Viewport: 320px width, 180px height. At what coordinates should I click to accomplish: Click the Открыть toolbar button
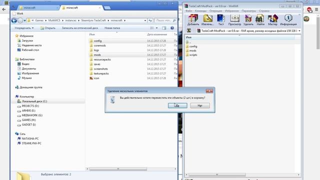(48, 28)
